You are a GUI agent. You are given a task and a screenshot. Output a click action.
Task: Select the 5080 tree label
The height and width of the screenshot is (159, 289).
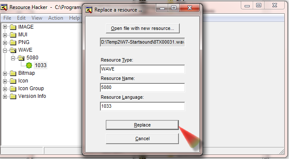click(32, 58)
